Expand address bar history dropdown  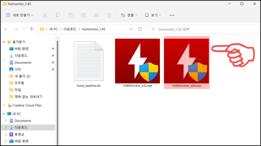[x=131, y=29]
